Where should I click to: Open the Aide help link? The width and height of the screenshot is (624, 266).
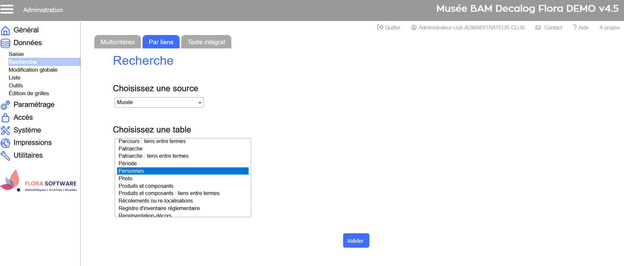tap(580, 28)
